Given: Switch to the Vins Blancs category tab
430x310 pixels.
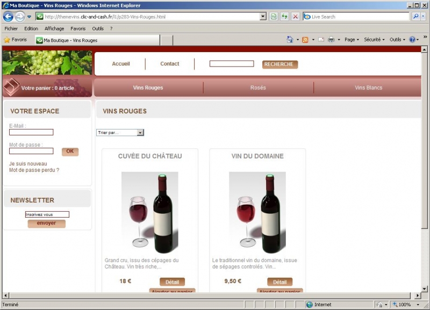Looking at the screenshot, I should click(368, 88).
